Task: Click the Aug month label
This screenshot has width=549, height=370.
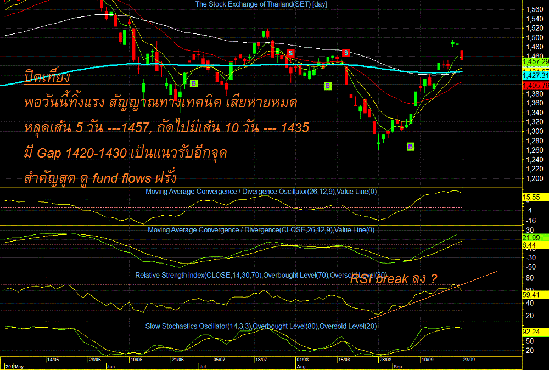Action: (x=301, y=367)
